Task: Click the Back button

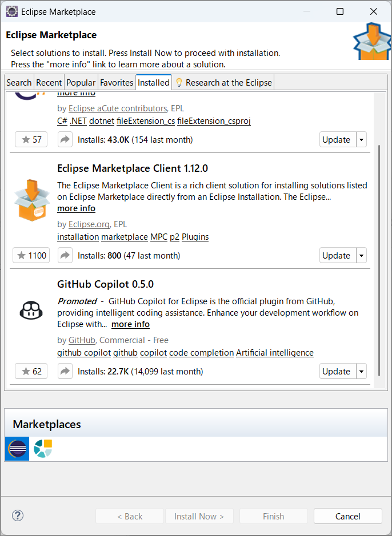Action: (x=130, y=516)
